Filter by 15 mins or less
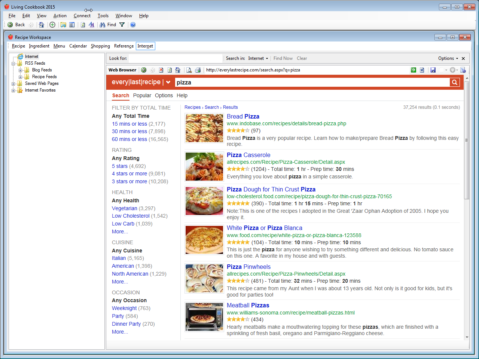The height and width of the screenshot is (359, 479). (x=129, y=124)
